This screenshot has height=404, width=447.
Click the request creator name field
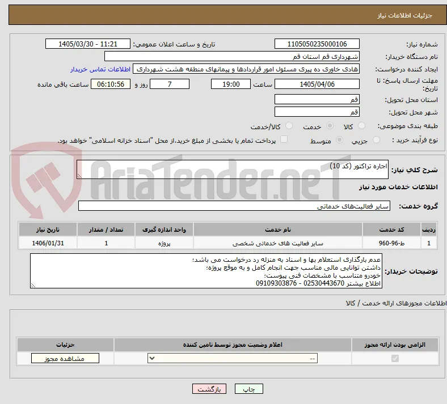pos(246,69)
